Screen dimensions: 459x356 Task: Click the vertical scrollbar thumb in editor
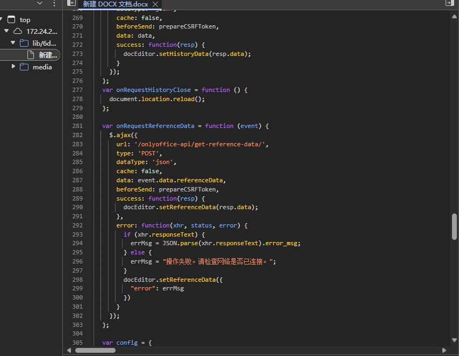(454, 226)
